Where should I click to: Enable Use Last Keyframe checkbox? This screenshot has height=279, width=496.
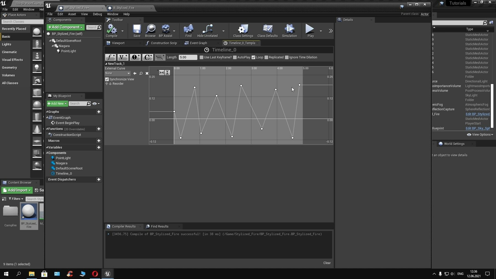[201, 57]
